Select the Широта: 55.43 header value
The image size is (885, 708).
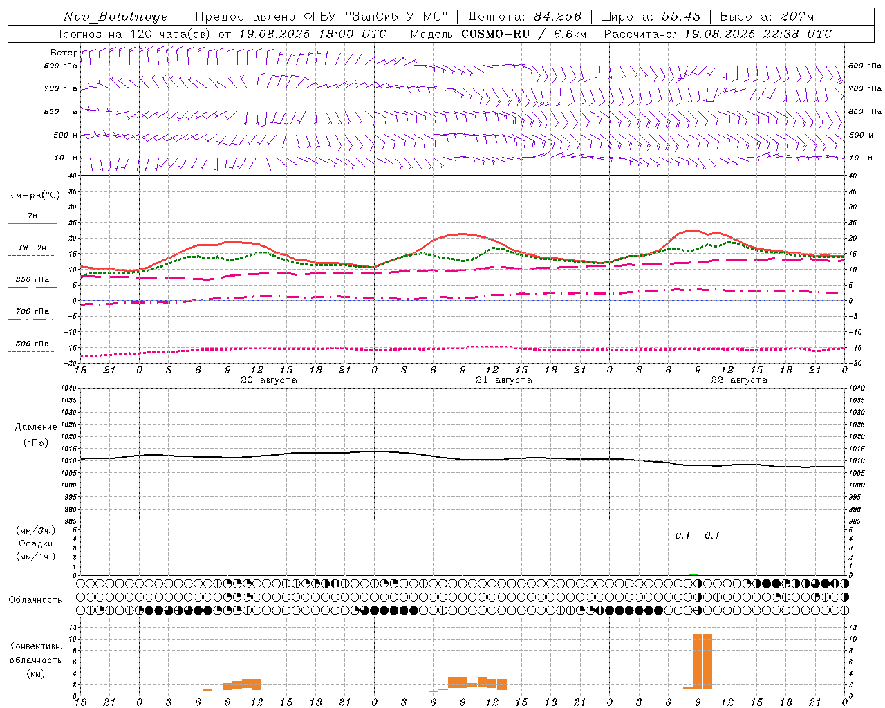tap(651, 17)
